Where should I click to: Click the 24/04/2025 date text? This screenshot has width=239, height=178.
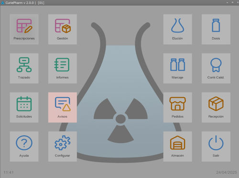[x=226, y=172]
